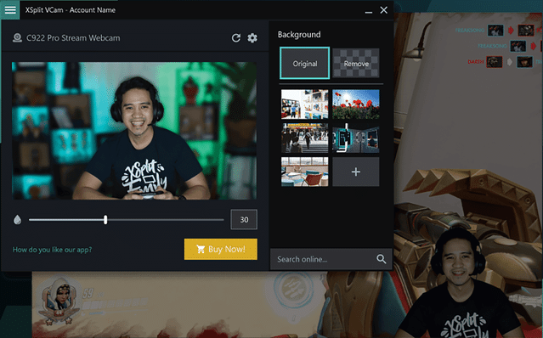Click the shopping cart icon on Buy Now
The height and width of the screenshot is (338, 543).
tap(201, 249)
